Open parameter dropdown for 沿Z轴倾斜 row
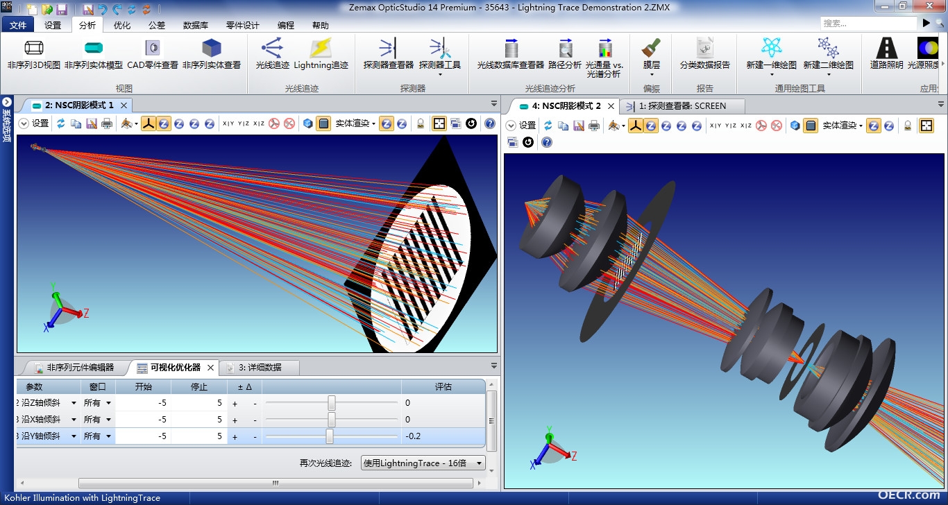 click(74, 403)
